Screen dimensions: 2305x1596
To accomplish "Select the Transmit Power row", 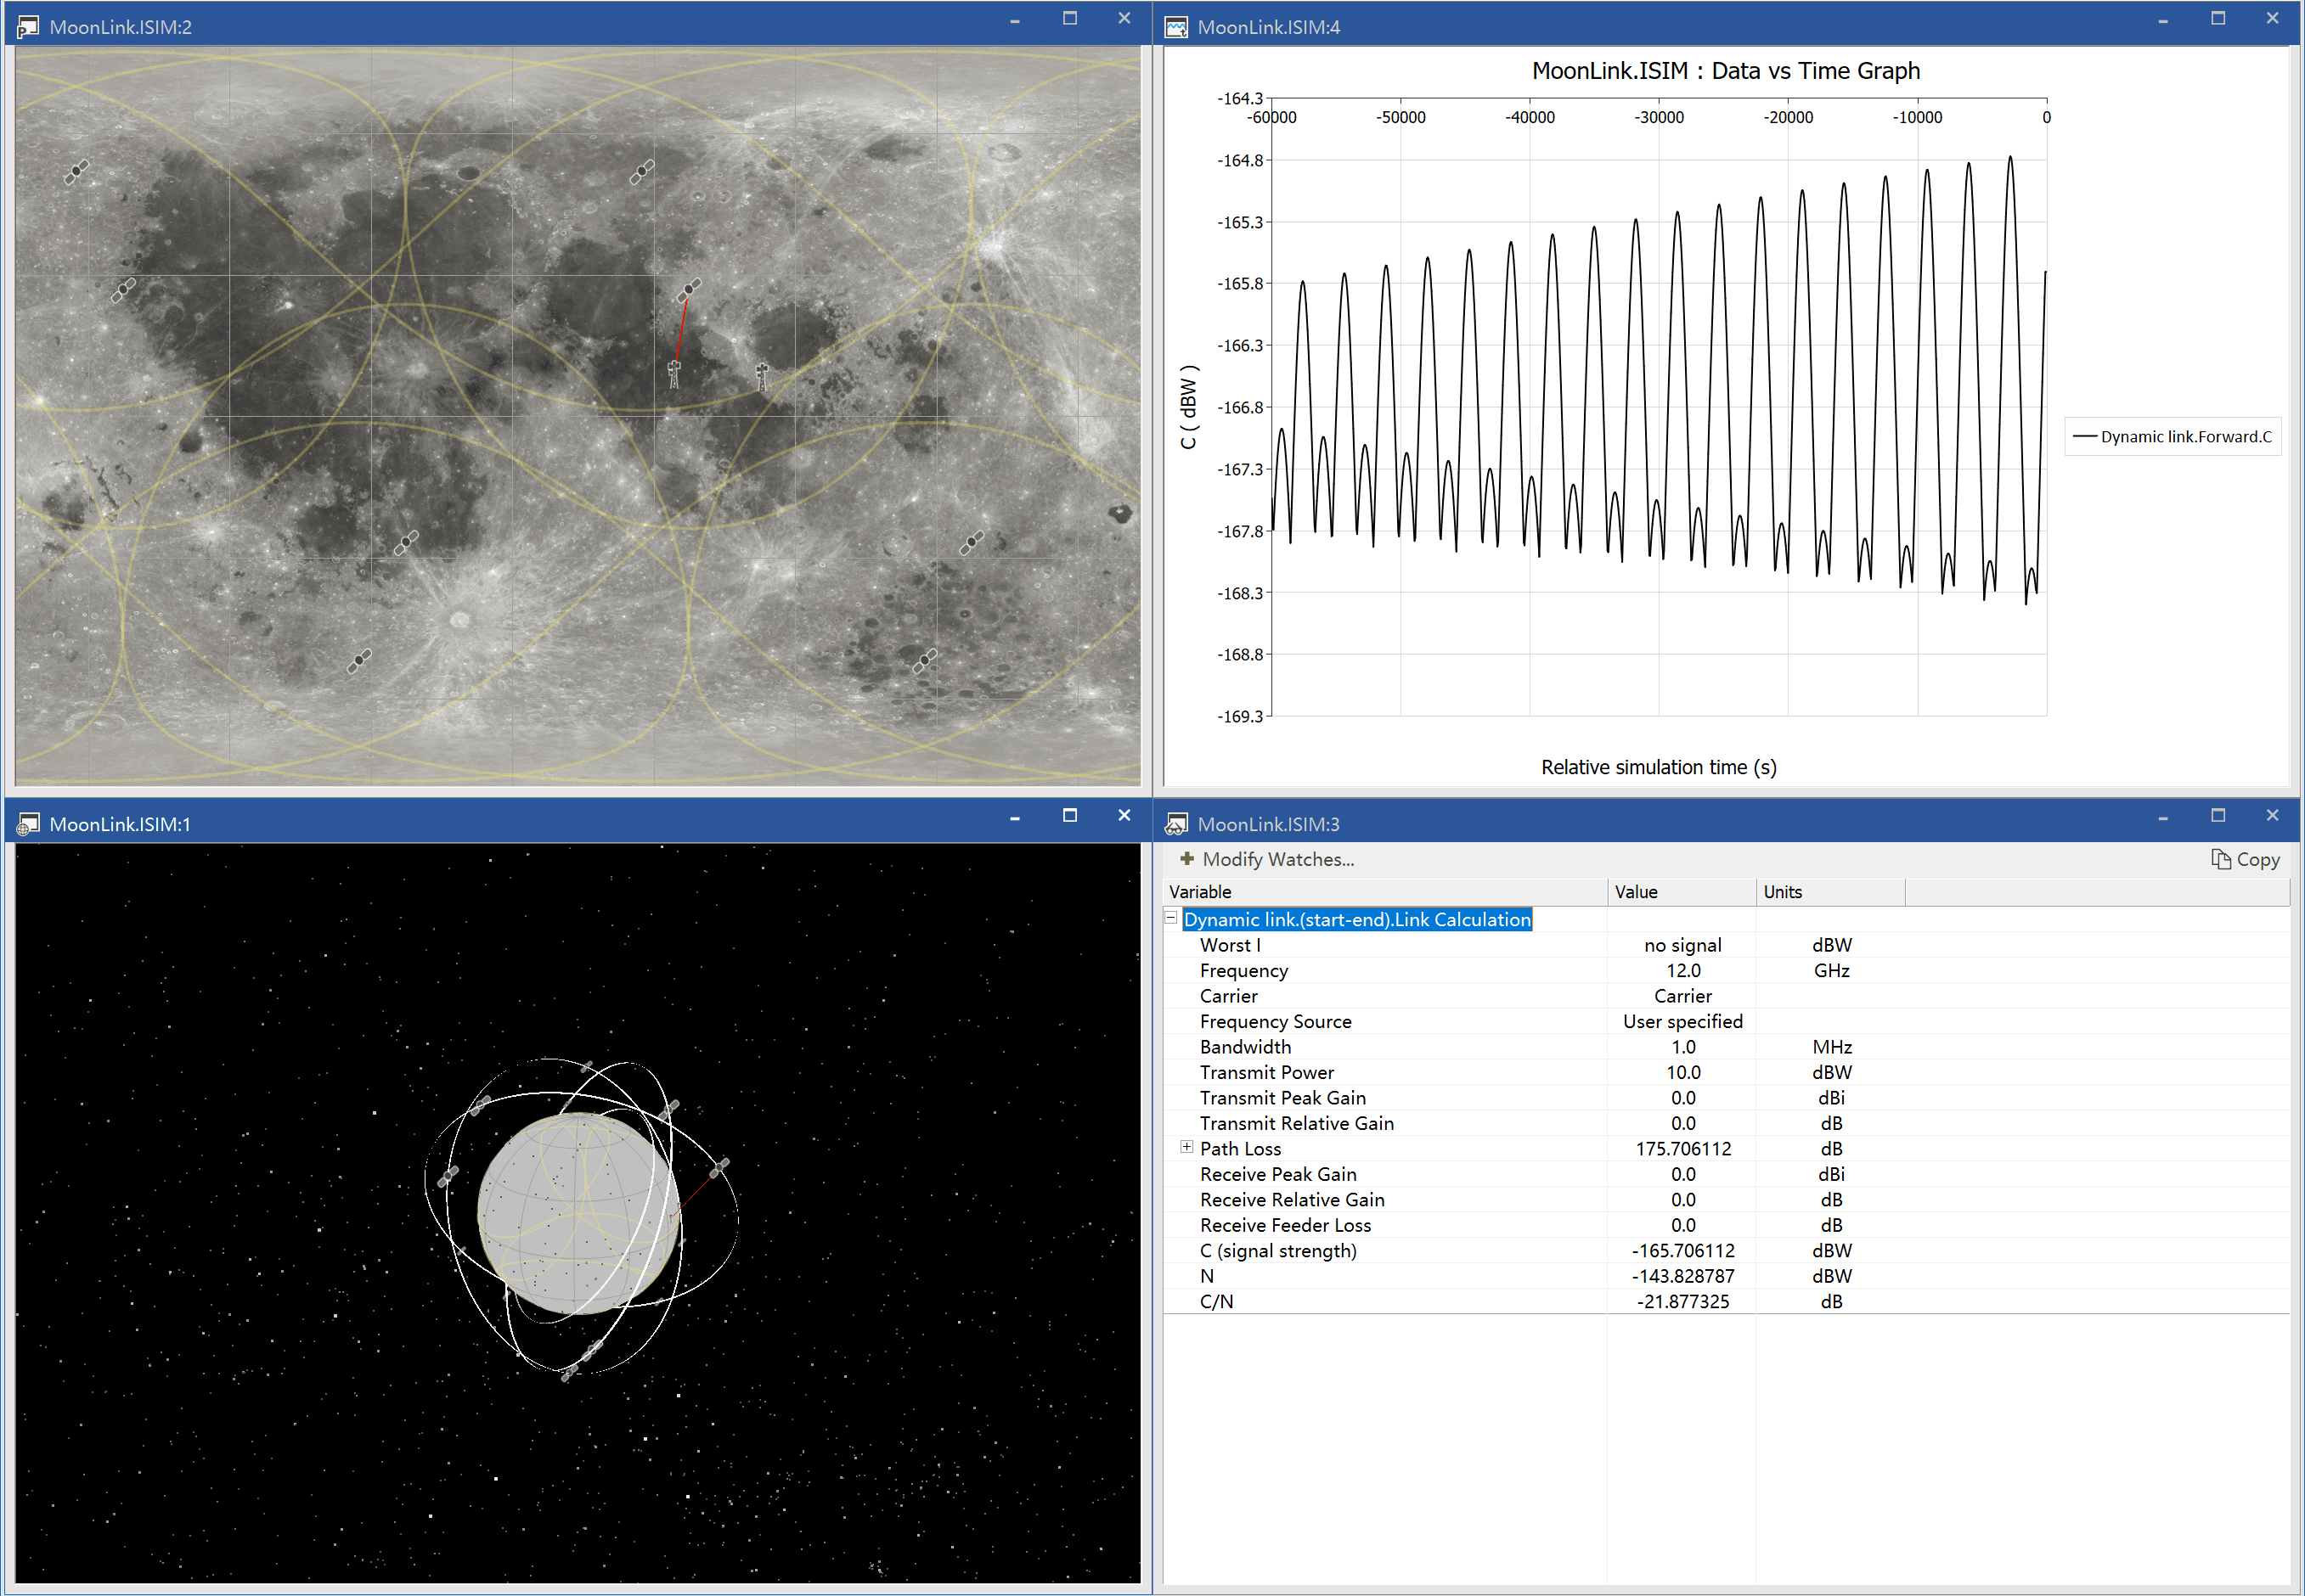I will click(x=1266, y=1072).
